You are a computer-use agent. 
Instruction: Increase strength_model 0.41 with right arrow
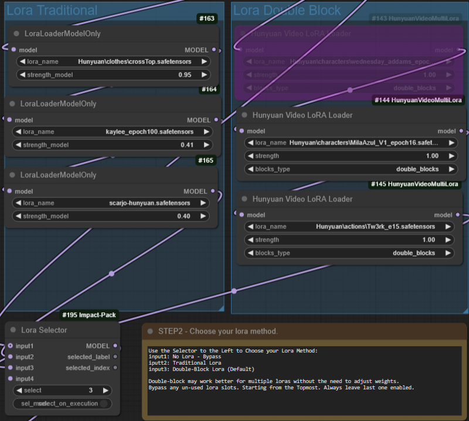tap(206, 145)
